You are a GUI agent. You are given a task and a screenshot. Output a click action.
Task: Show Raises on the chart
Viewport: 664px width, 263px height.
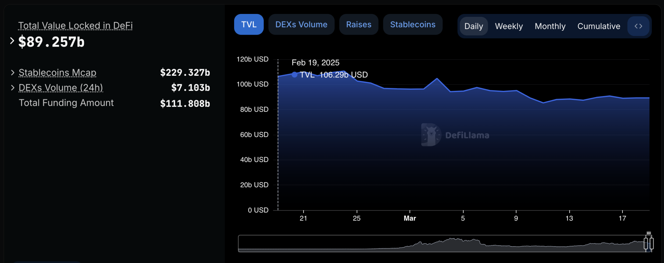point(359,25)
